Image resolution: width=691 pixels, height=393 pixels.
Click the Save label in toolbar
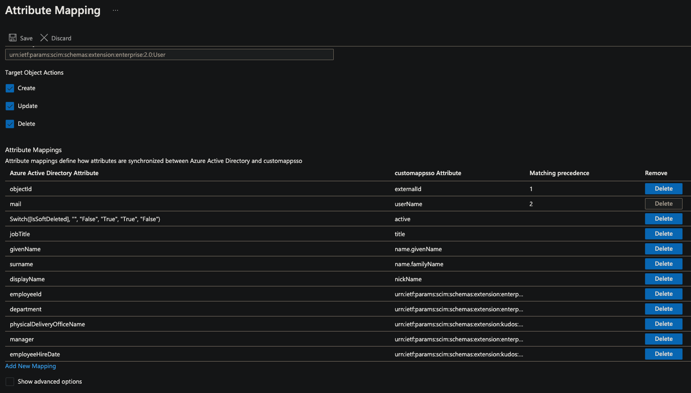pyautogui.click(x=26, y=39)
